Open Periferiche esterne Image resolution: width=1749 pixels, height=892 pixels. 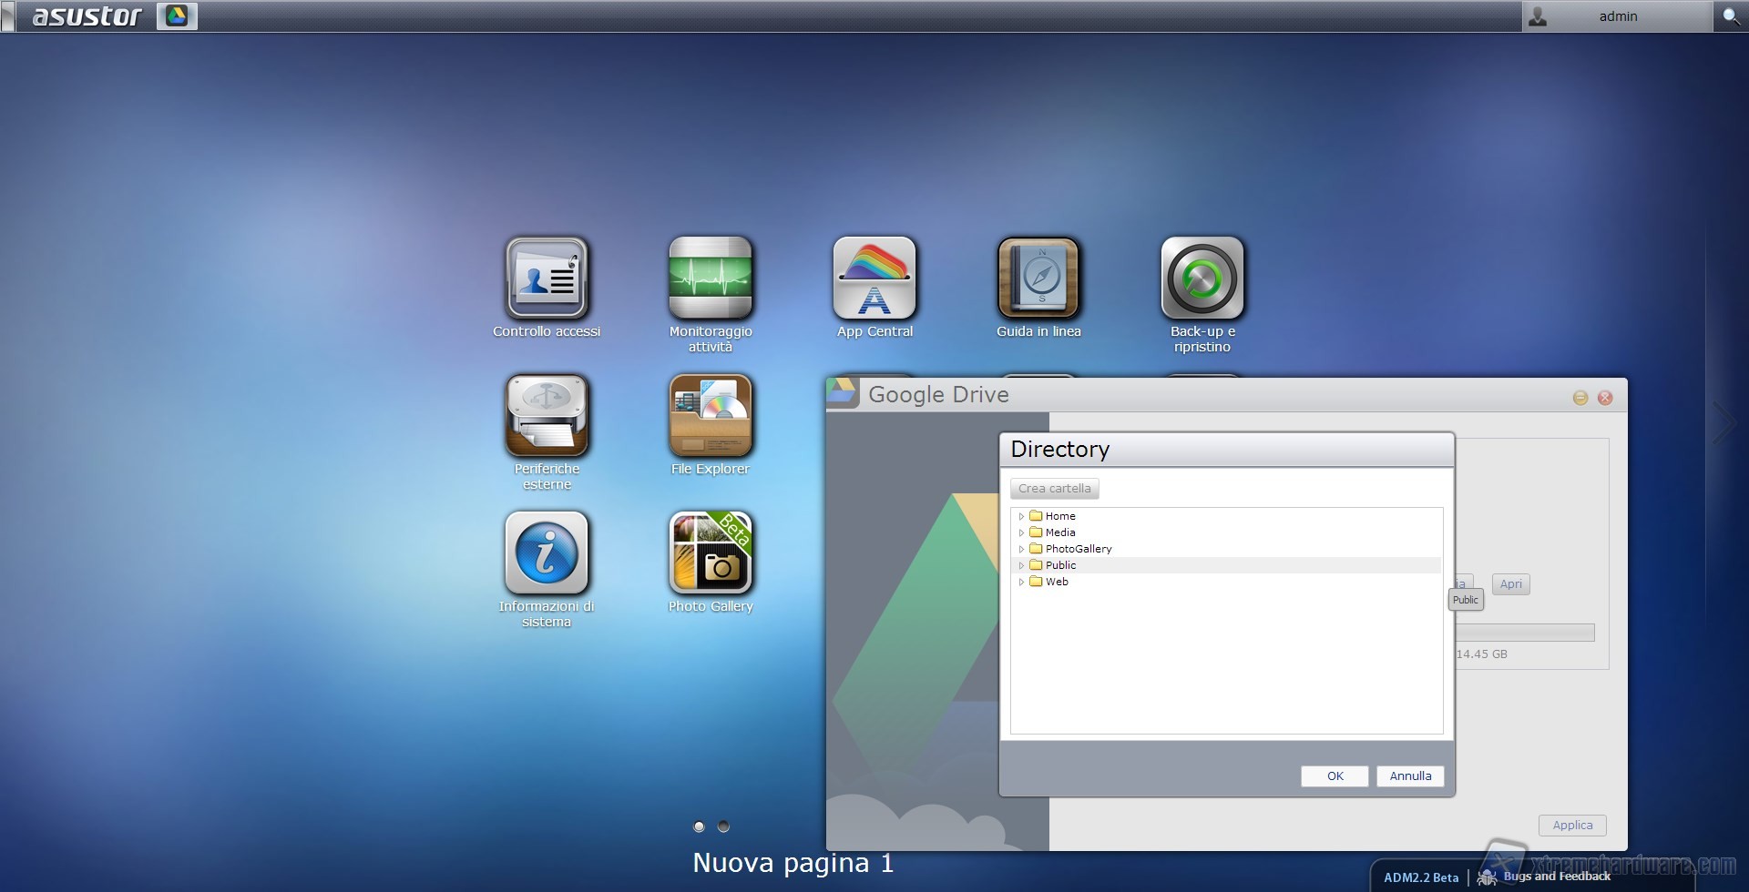(547, 416)
